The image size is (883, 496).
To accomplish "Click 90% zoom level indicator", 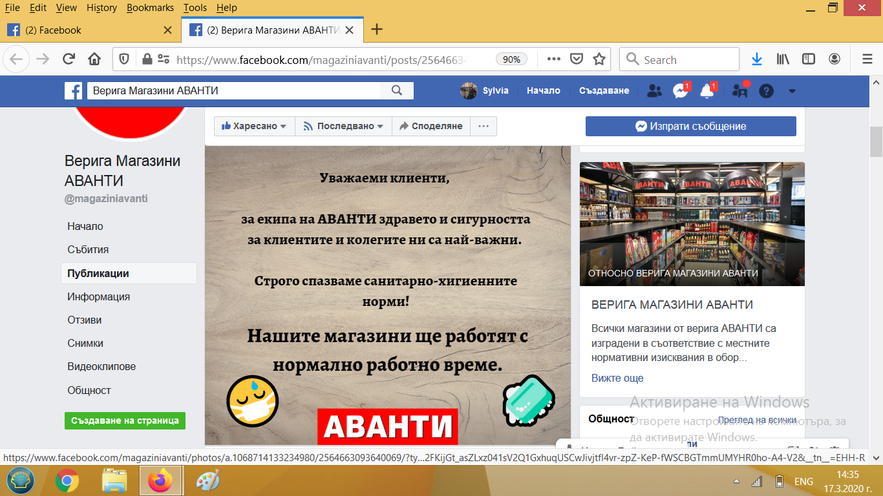I will coord(511,59).
